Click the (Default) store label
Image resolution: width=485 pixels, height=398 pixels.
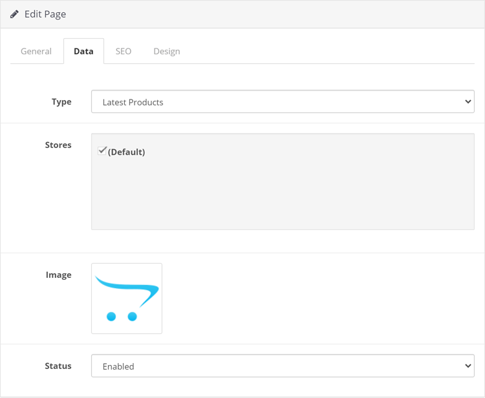click(x=126, y=152)
